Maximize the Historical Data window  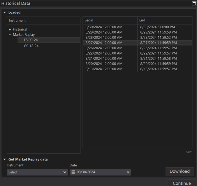tap(194, 3)
